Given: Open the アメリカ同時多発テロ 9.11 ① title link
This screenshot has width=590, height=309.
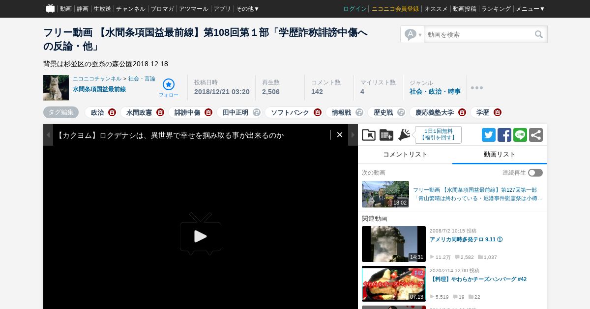Looking at the screenshot, I should 466,240.
